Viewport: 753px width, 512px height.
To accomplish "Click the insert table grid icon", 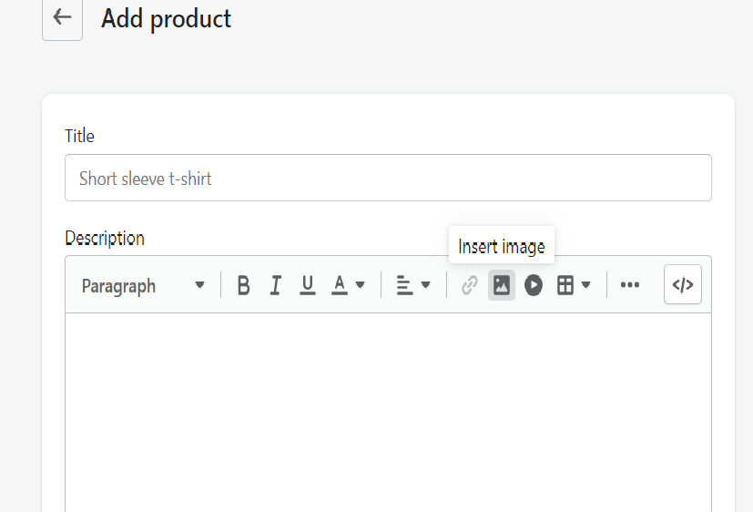I will point(565,286).
